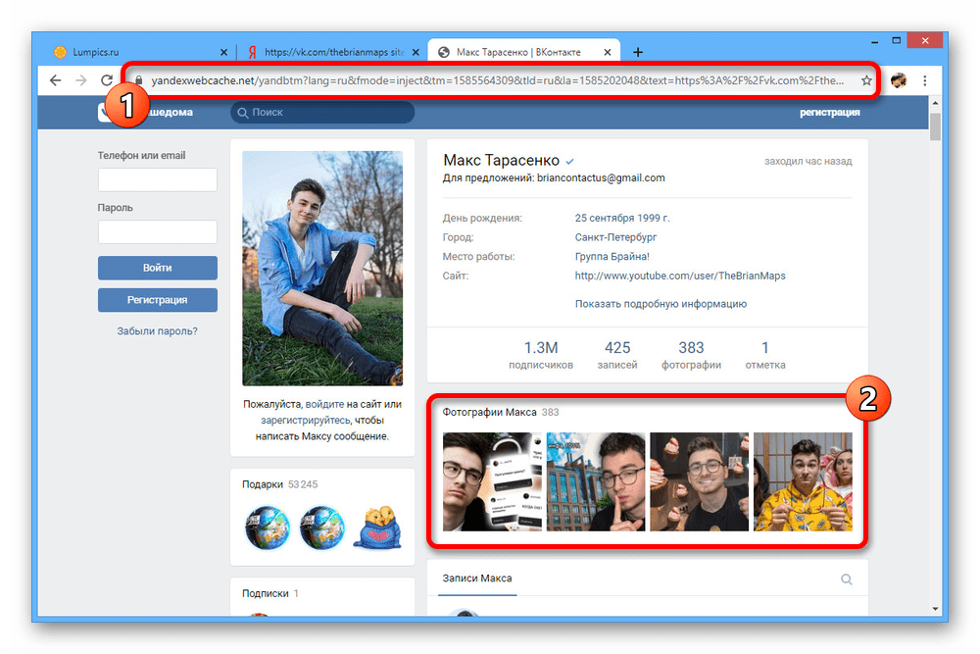Switch to the Lumpics.ru tab
This screenshot has height=654, width=980.
(140, 53)
